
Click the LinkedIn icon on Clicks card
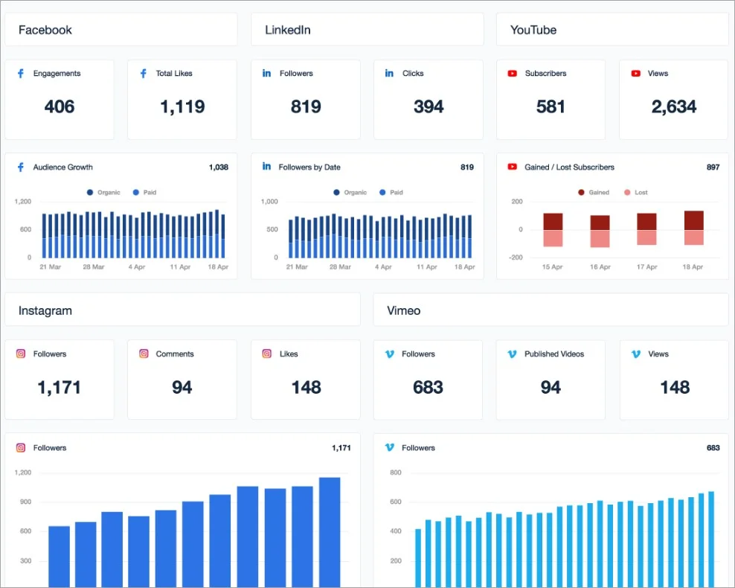coord(389,74)
